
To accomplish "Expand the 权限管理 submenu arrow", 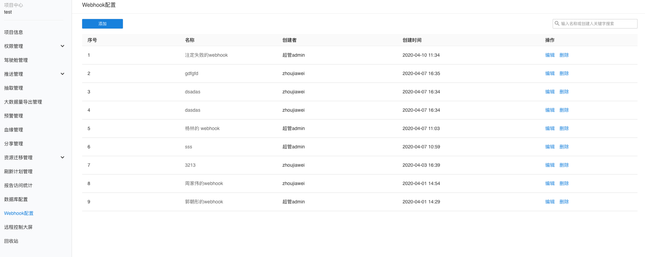I will point(62,46).
